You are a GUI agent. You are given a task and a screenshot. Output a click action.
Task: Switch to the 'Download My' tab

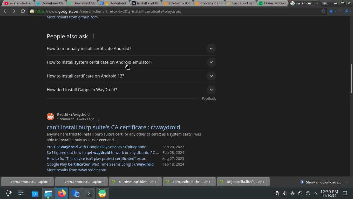(82, 3)
